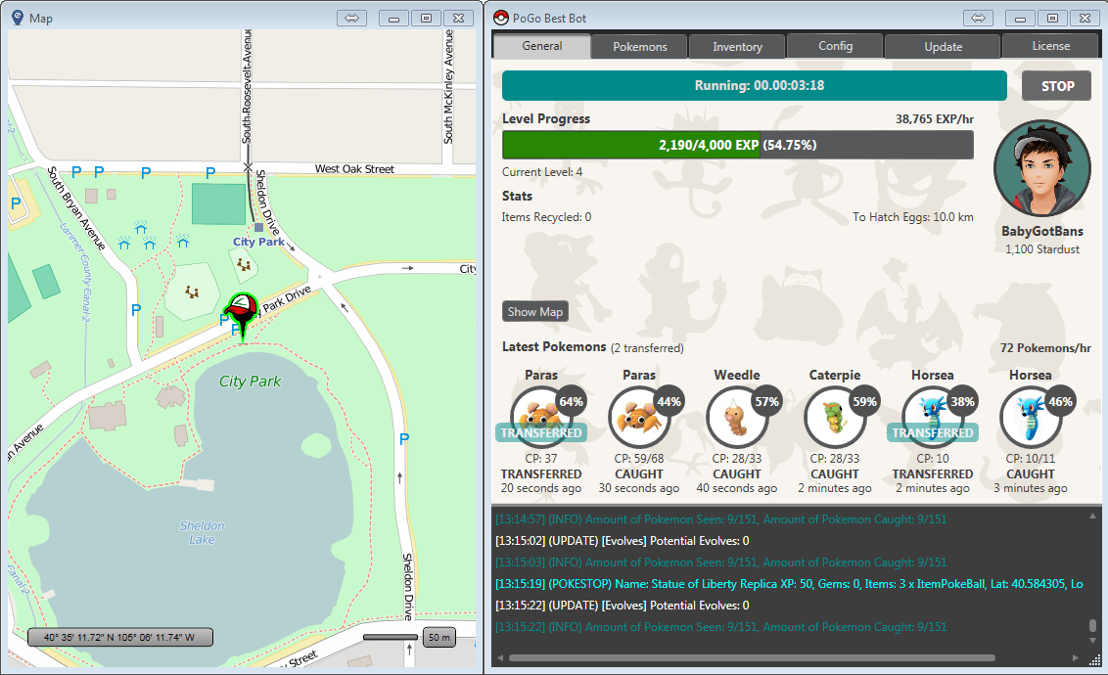
Task: Click the log vertical scrollbar down arrow
Action: (x=1092, y=641)
